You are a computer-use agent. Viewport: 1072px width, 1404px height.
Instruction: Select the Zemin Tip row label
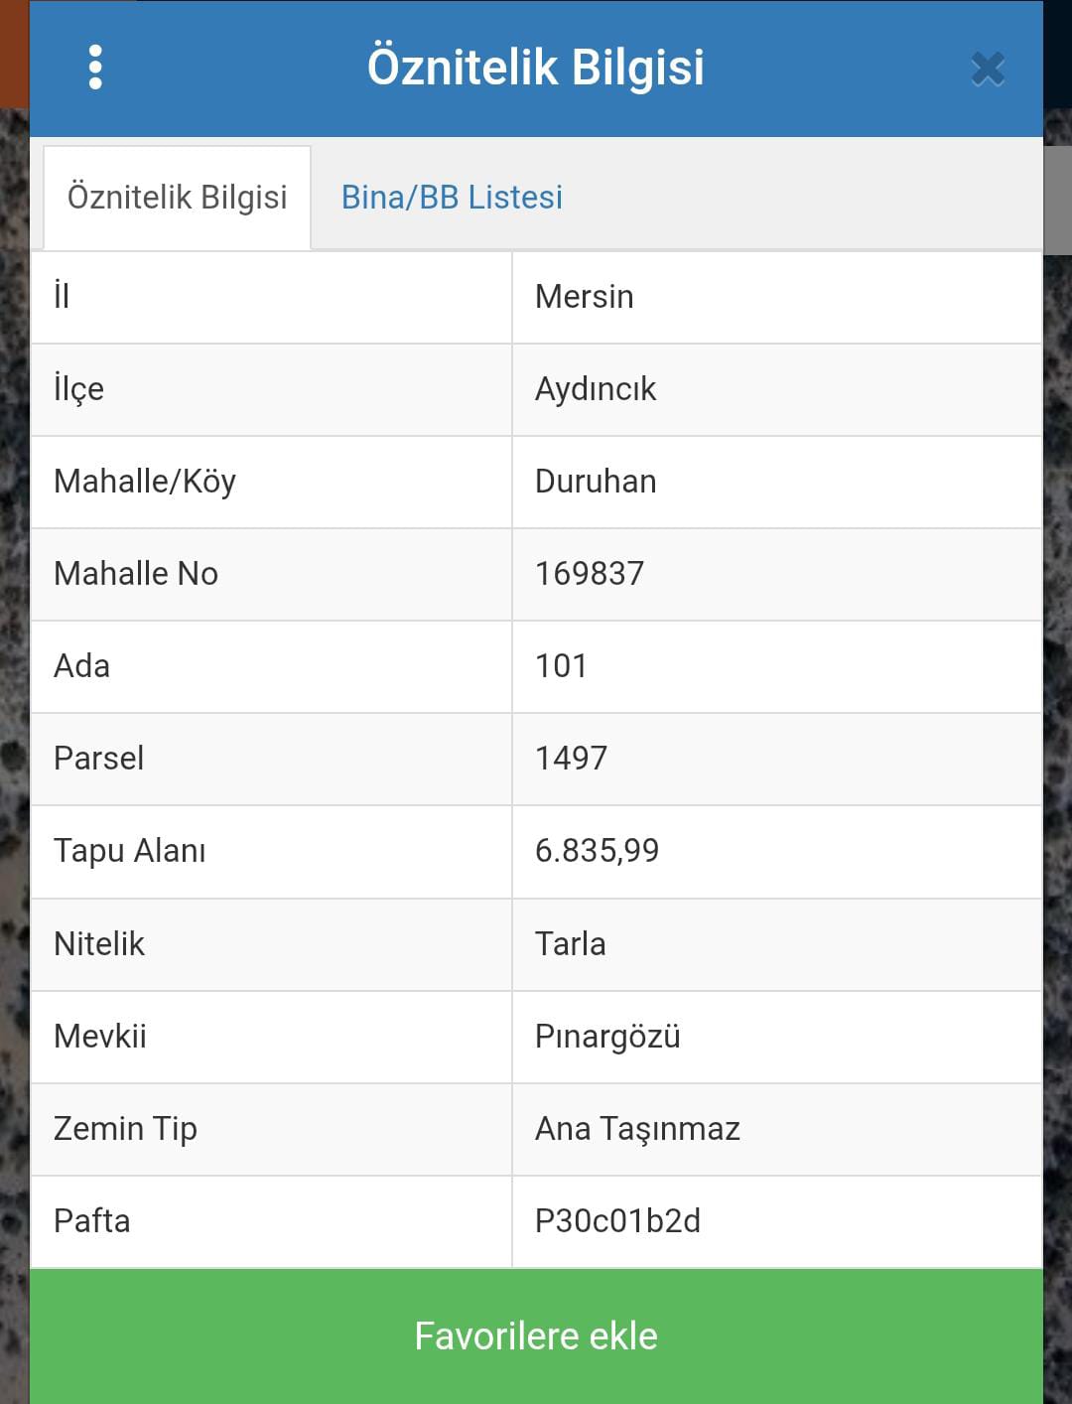(125, 1129)
